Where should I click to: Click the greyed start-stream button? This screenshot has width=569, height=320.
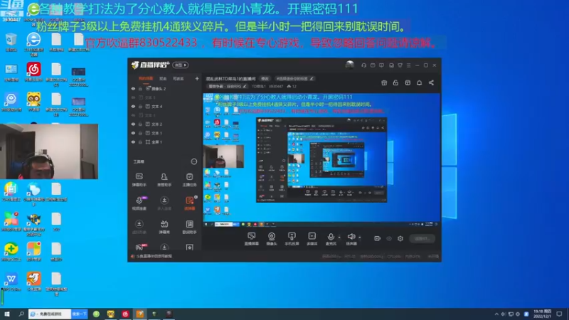422,238
